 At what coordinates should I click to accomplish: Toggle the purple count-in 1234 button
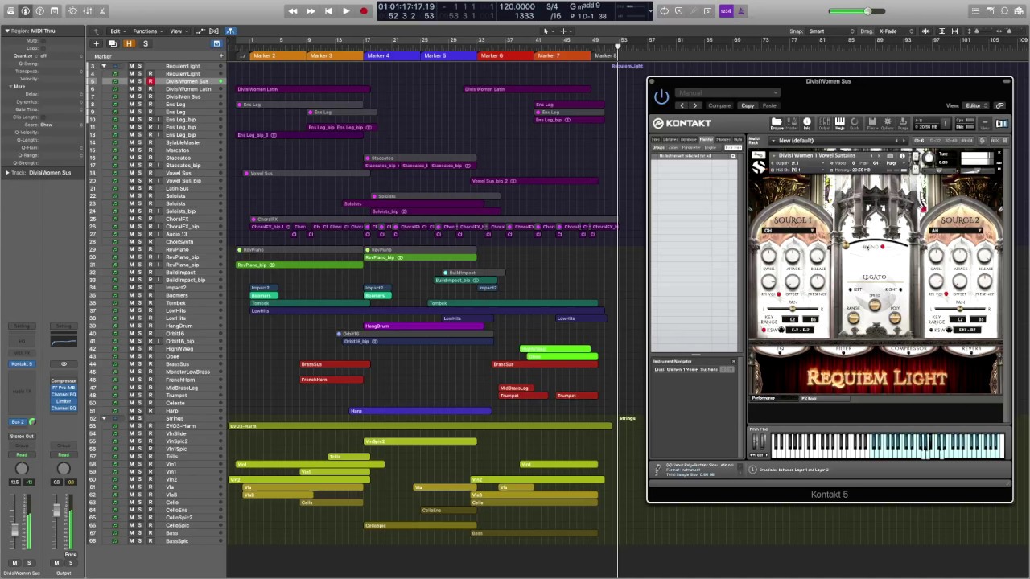point(727,11)
